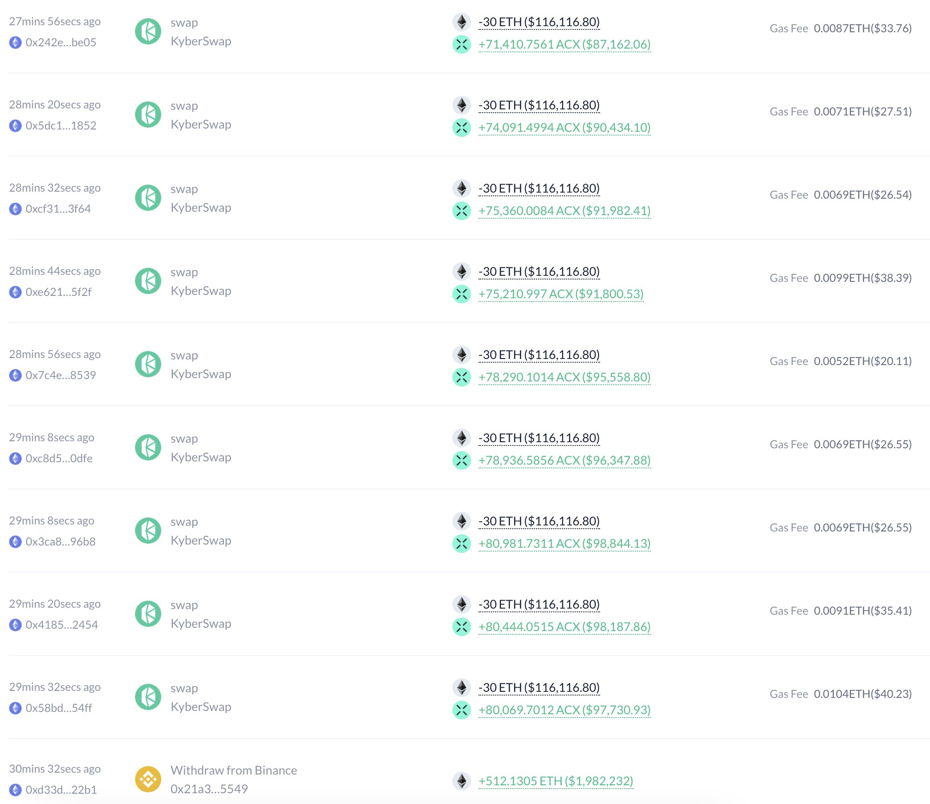This screenshot has height=804, width=930.
Task: Click Ethereum chain icon next to 0x5dc1...1852
Action: (x=15, y=126)
